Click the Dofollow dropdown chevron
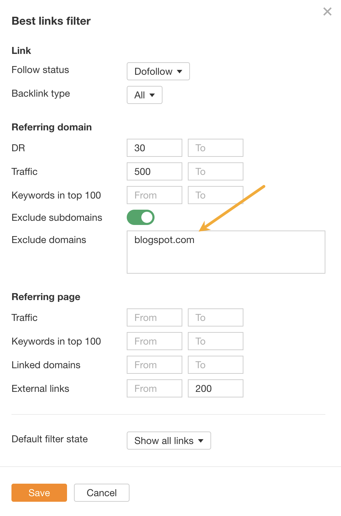341x516 pixels. point(180,71)
